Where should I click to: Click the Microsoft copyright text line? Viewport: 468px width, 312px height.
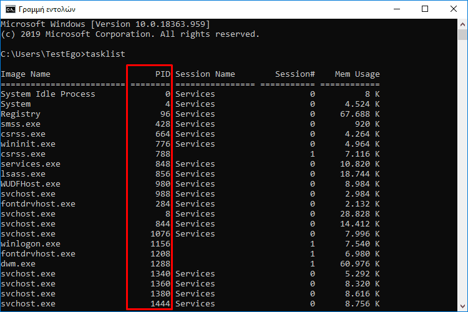(130, 34)
